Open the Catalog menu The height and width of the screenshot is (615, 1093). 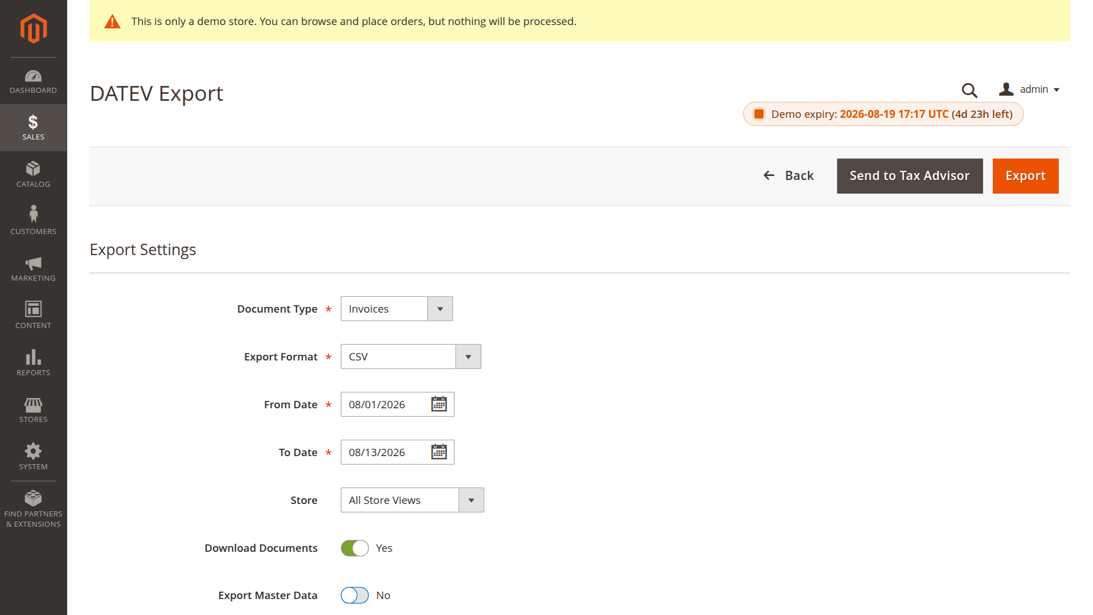[33, 174]
